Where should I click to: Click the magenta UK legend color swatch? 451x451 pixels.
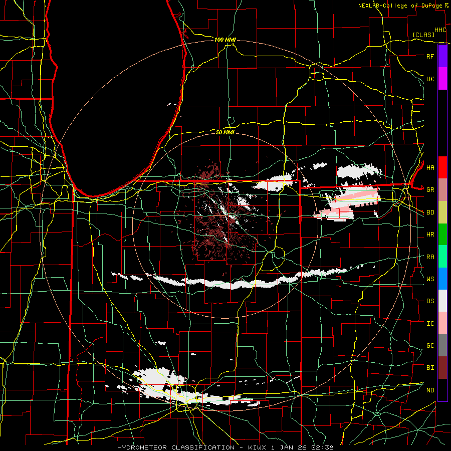442,79
